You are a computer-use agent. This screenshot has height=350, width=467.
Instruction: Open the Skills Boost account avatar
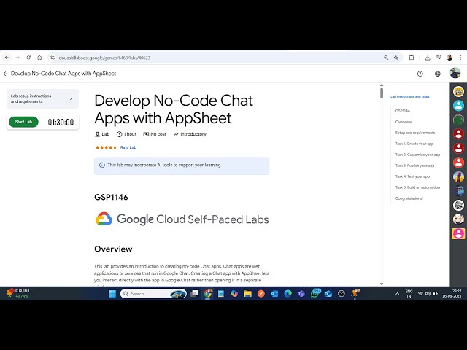455,73
